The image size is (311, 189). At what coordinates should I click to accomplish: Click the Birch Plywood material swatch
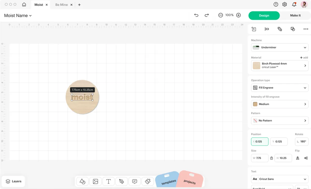[x=257, y=65]
